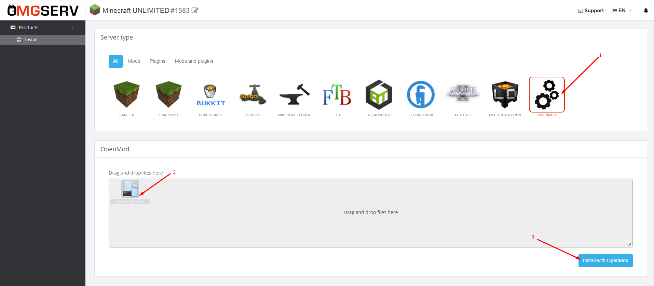Image resolution: width=654 pixels, height=286 pixels.
Task: Filter server types by Mods
Action: (134, 61)
